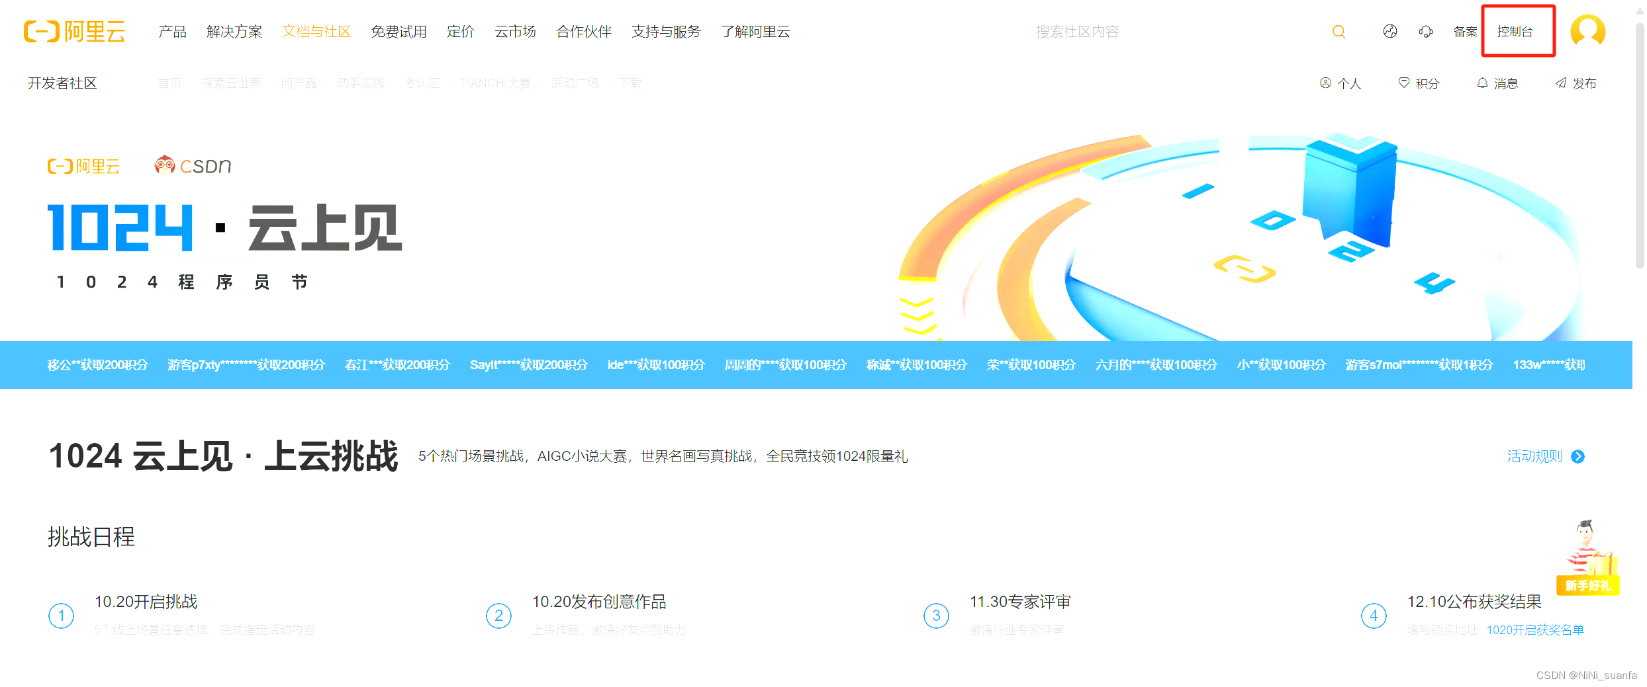This screenshot has height=687, width=1647.
Task: Click the 挑战日程 heading
Action: pyautogui.click(x=91, y=536)
